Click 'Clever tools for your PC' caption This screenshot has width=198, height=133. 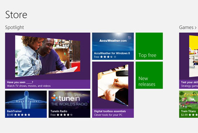[108, 115]
